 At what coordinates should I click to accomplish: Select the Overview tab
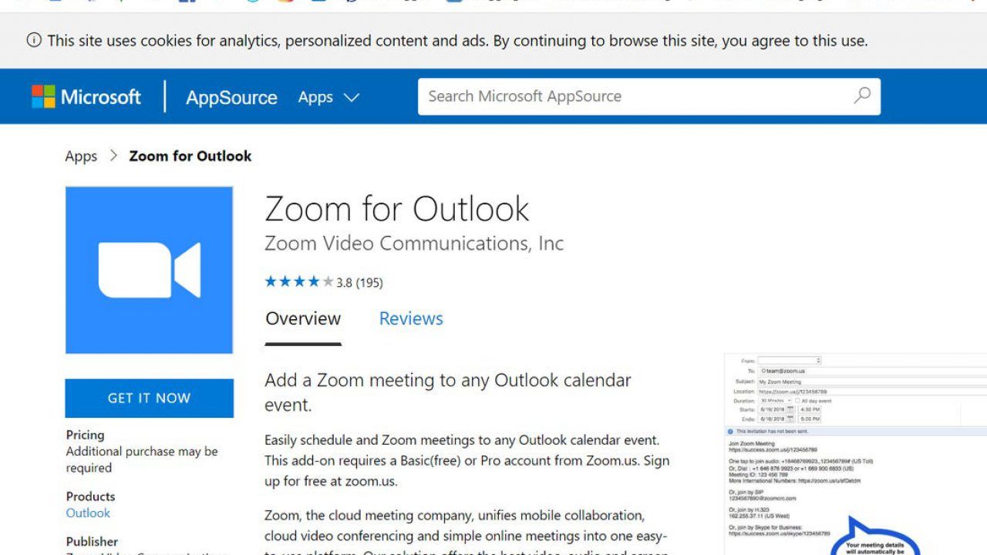click(303, 318)
